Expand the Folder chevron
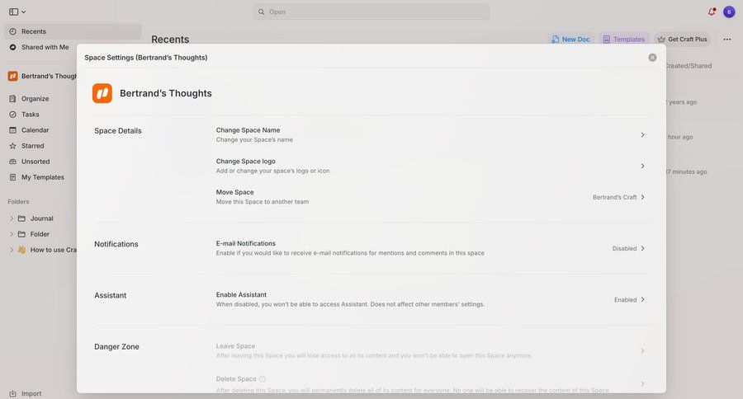 [12, 234]
